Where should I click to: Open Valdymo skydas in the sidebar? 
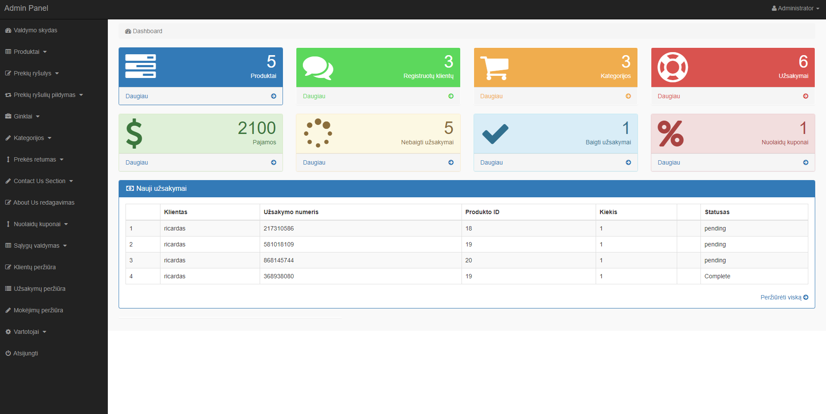(x=31, y=30)
